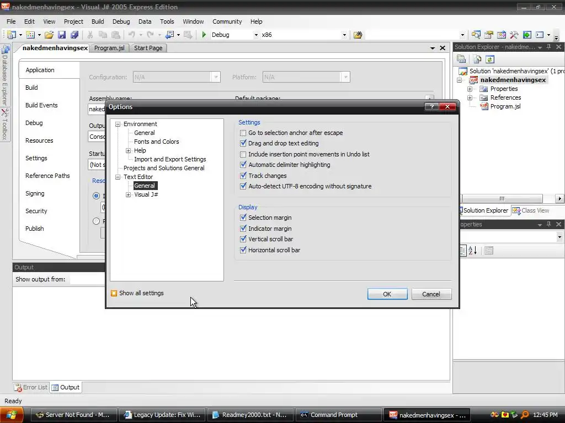Toggle Auto-detect UTF-8 encoding without signature
The image size is (565, 423).
243,186
